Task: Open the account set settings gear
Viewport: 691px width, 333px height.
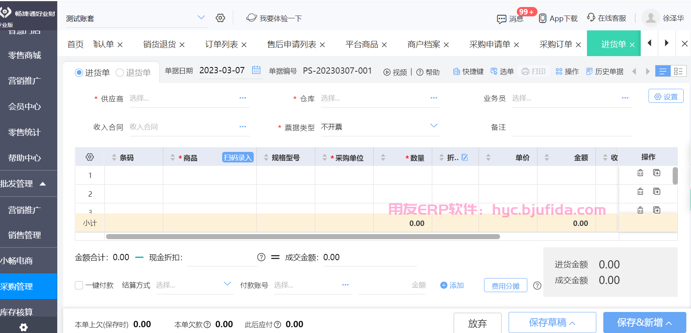Action: [220, 18]
